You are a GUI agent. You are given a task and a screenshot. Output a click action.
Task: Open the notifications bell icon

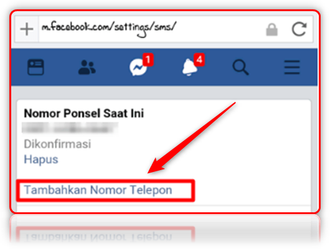tap(189, 68)
